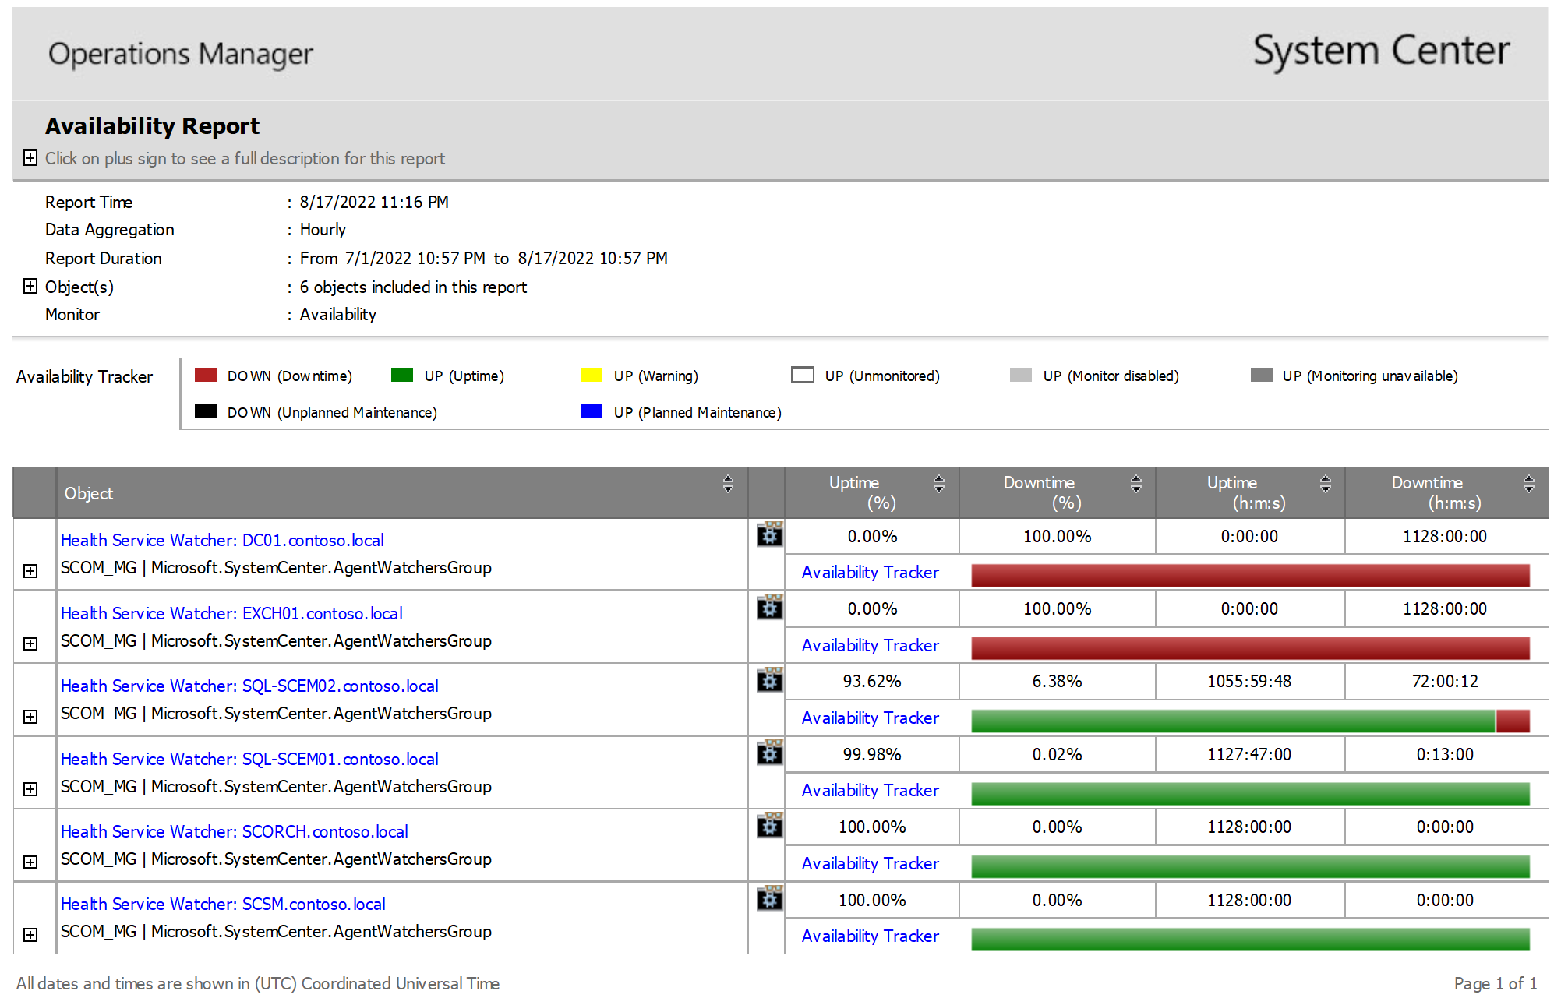Open Health Service Watcher: SCSM.contoso.local link

tap(223, 904)
